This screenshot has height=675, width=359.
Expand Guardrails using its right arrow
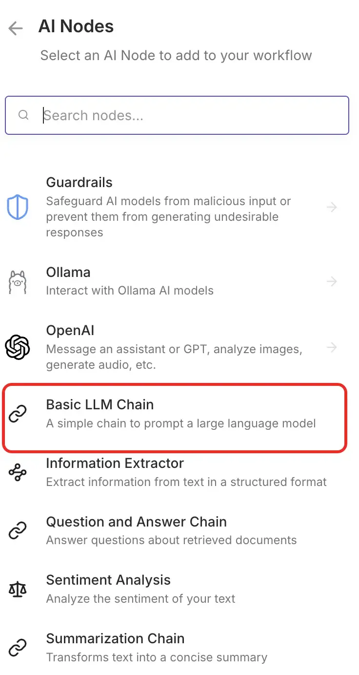coord(332,207)
